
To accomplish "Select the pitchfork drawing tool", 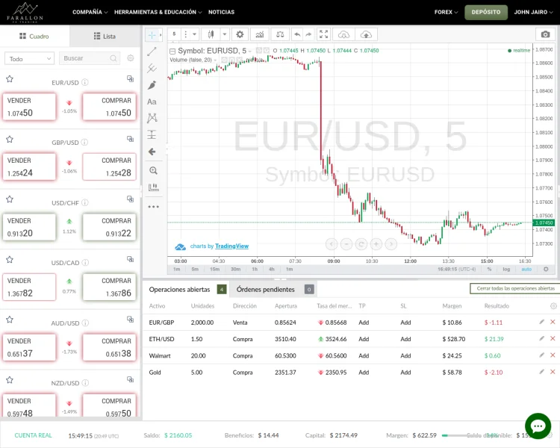I will pyautogui.click(x=152, y=68).
